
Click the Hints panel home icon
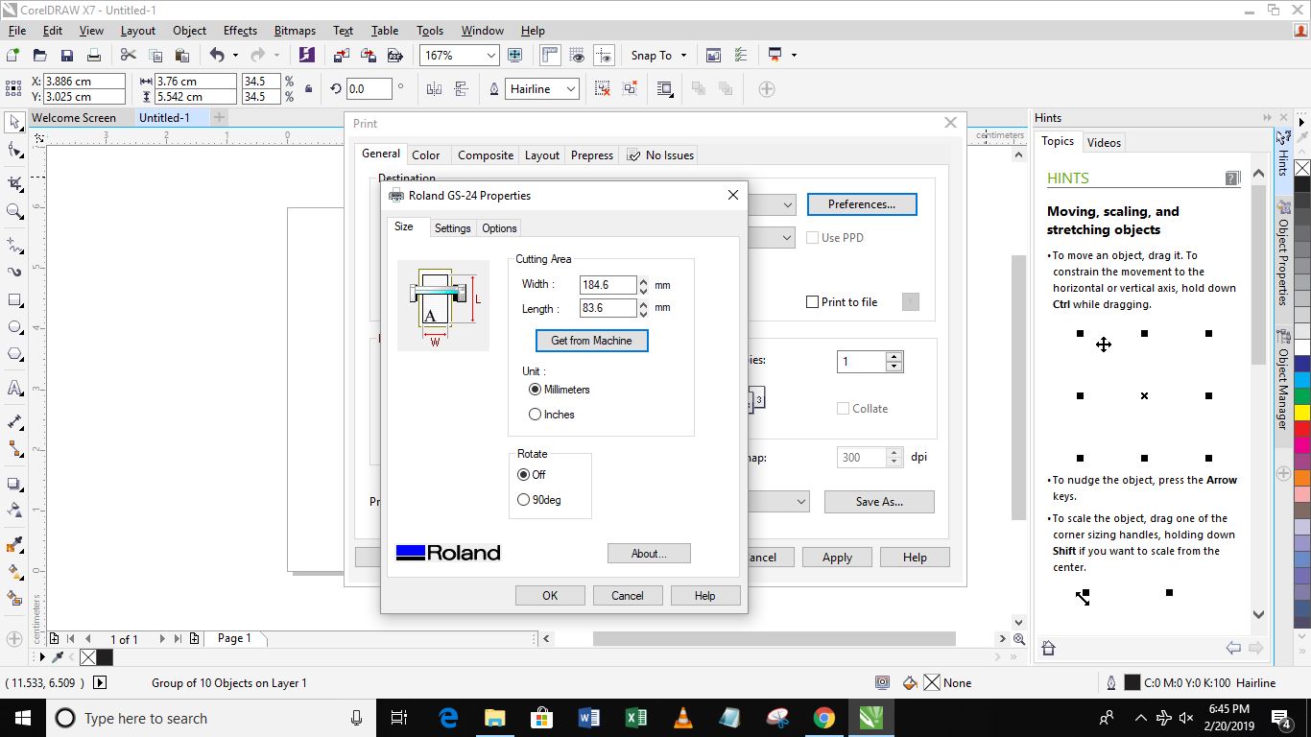pos(1048,649)
